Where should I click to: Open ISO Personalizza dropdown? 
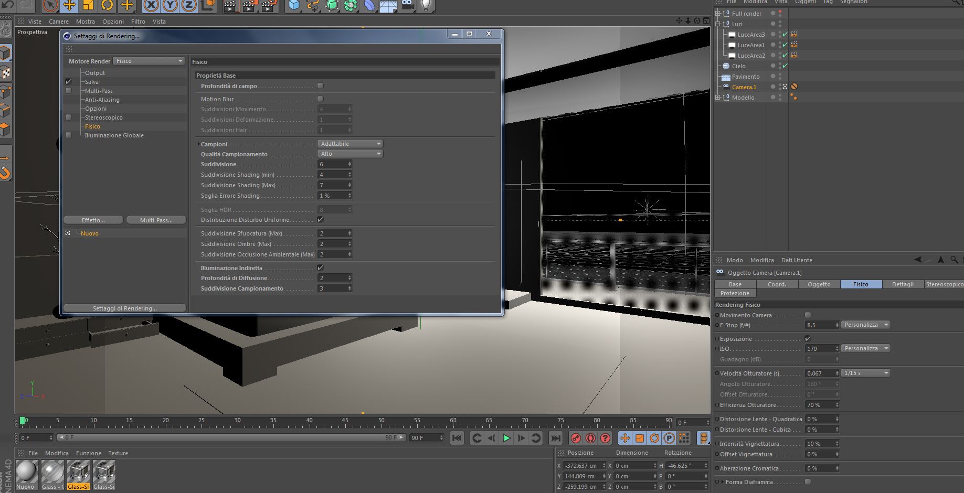[865, 348]
